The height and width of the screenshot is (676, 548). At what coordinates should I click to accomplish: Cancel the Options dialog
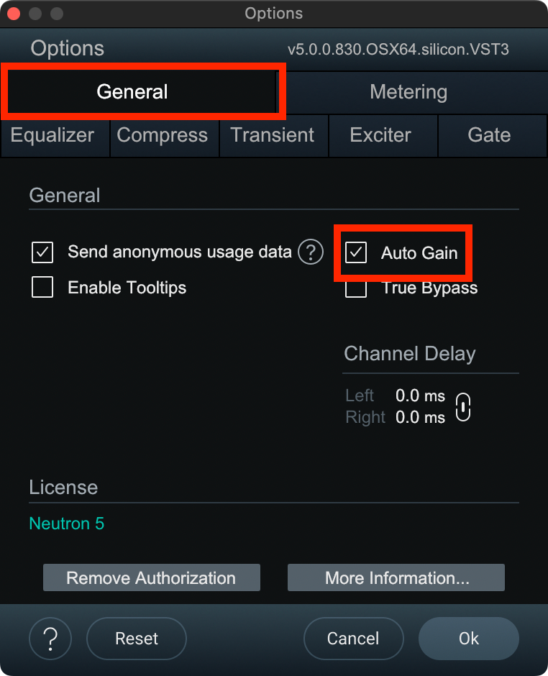pos(353,639)
